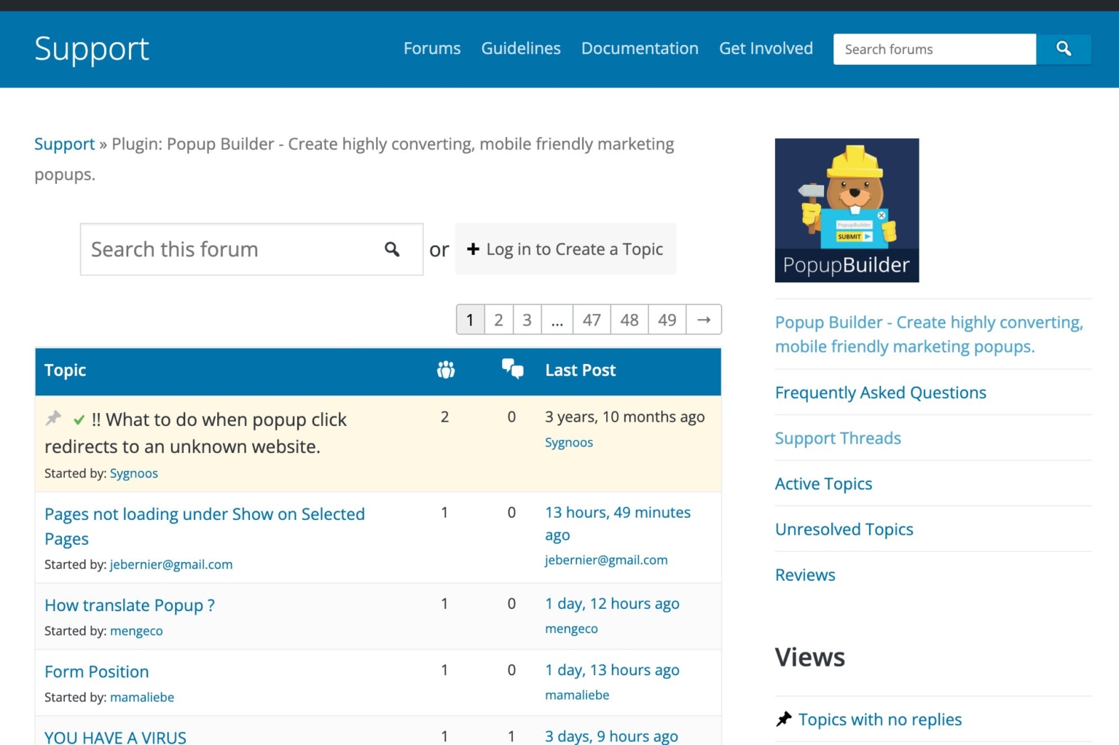Go to page 49 in pagination
Viewport: 1119px width, 745px height.
(667, 320)
